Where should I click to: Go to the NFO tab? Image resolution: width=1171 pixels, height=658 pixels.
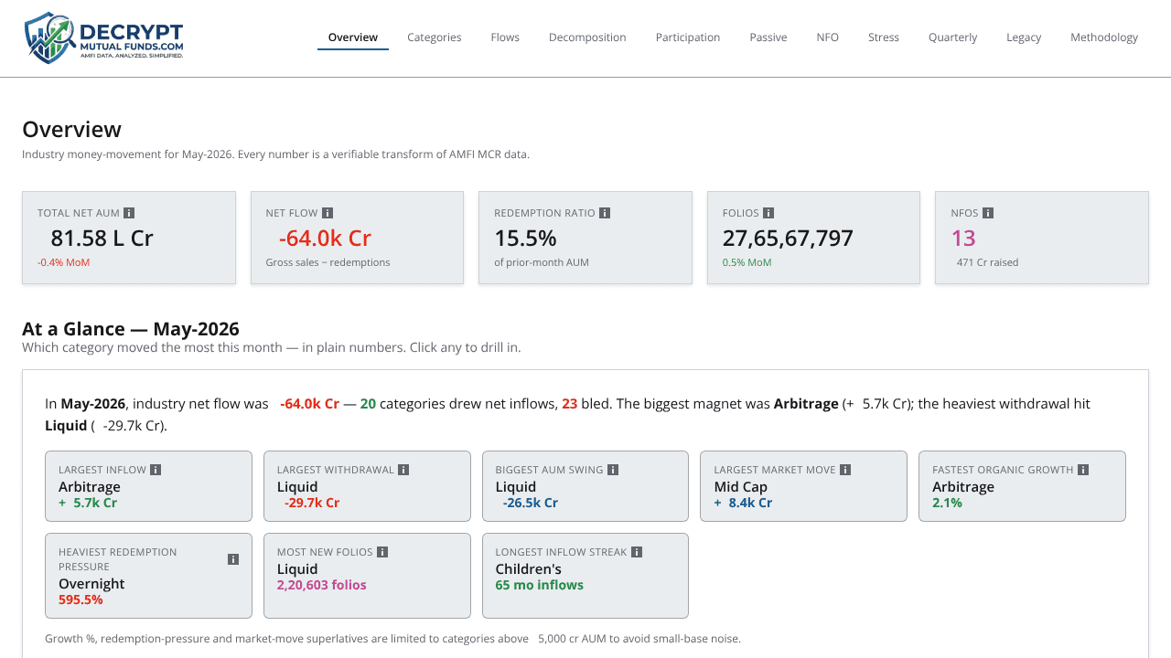(x=828, y=37)
